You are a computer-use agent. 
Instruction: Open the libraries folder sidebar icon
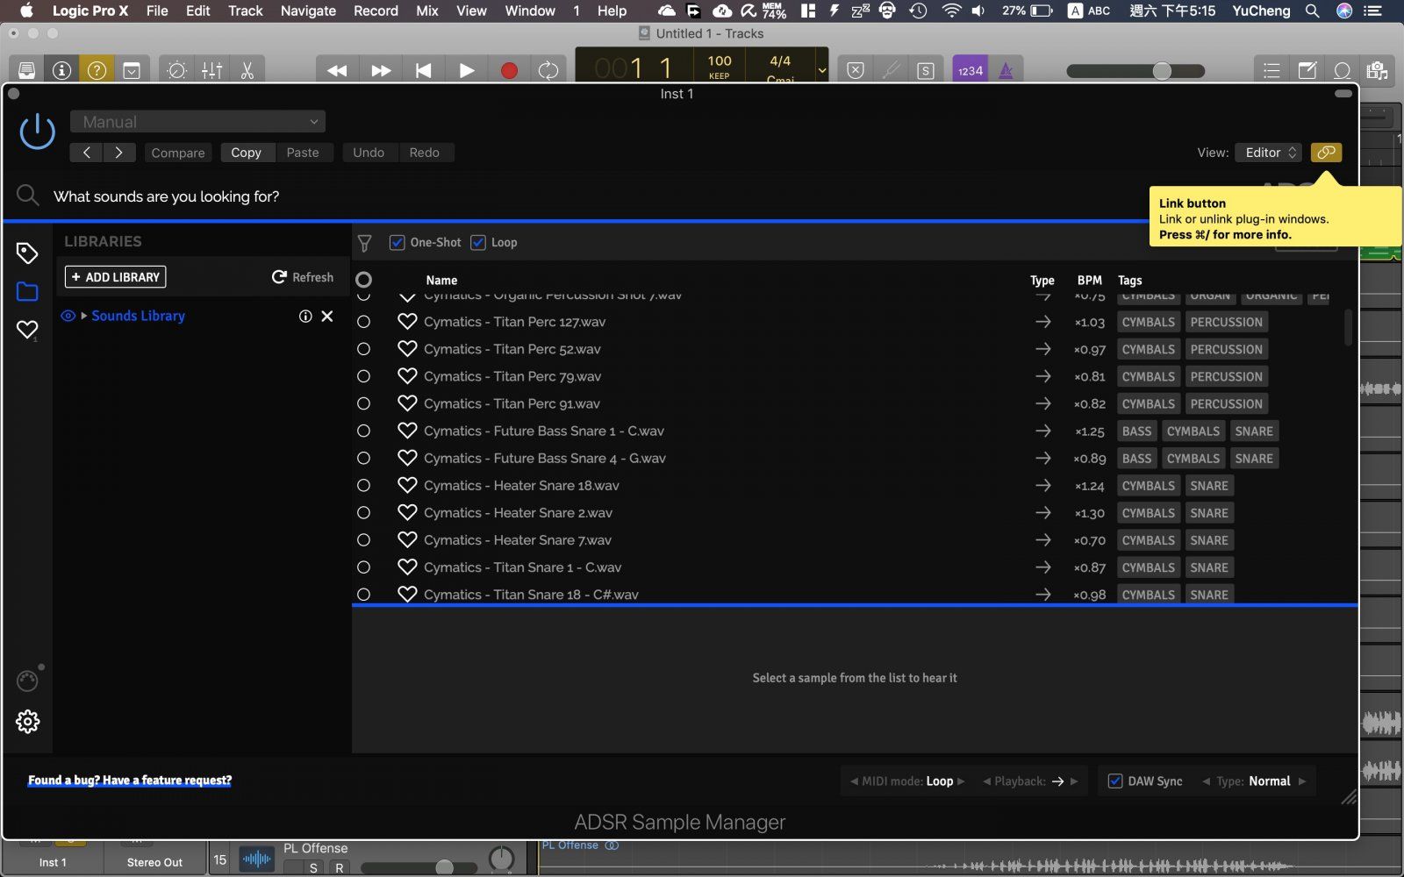pos(27,292)
